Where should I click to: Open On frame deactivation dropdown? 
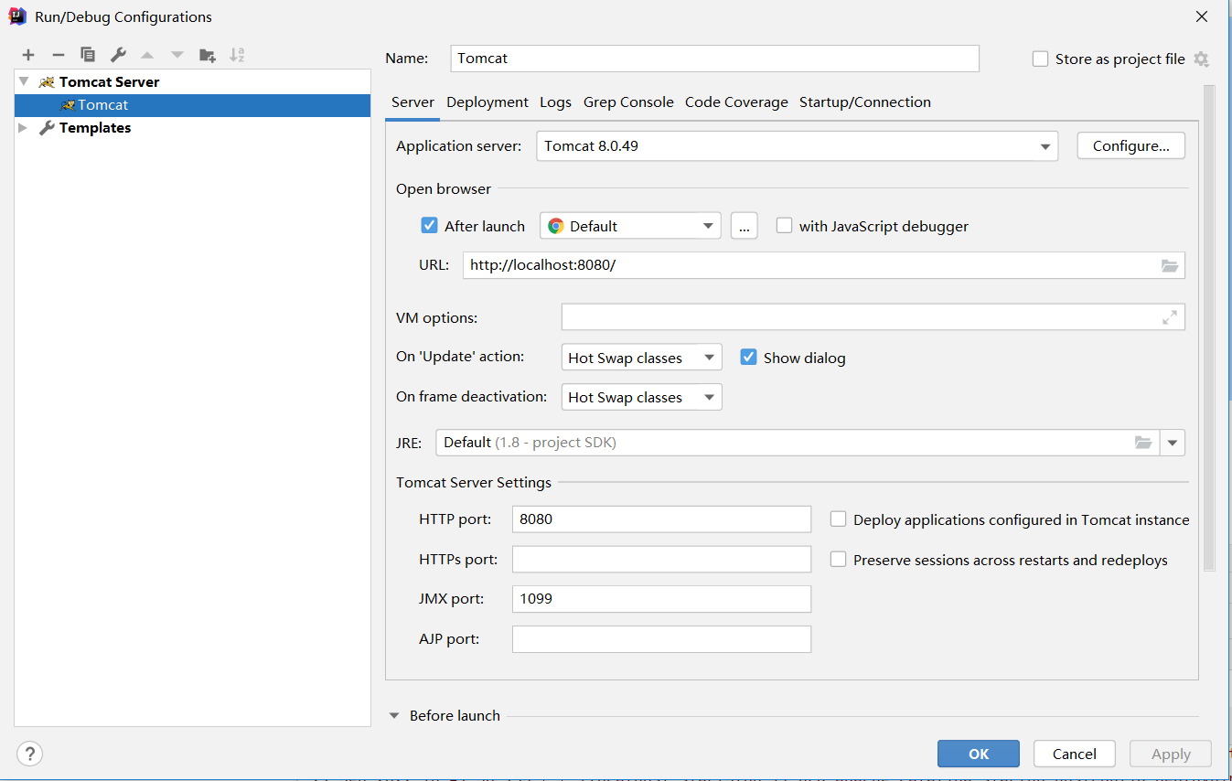coord(641,397)
